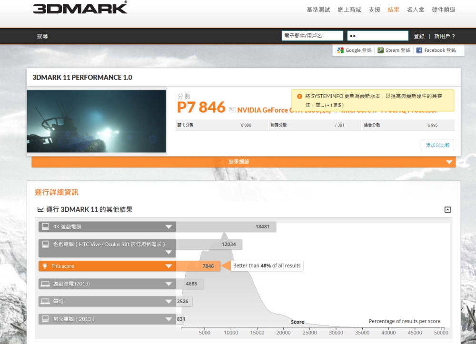Click the 物理分數 7 381 value

pyautogui.click(x=339, y=125)
